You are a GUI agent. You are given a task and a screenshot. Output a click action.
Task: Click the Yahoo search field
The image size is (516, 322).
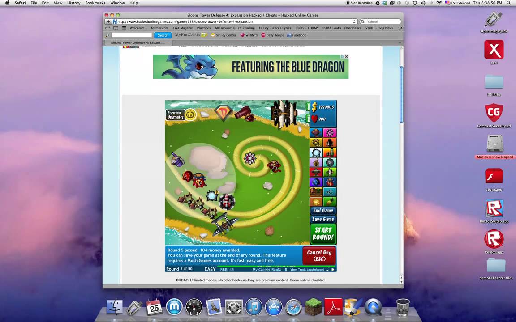(x=380, y=21)
